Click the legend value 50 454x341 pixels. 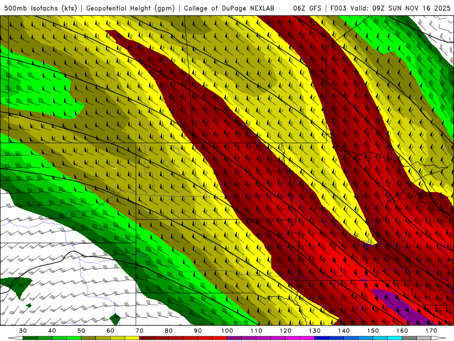(81, 331)
